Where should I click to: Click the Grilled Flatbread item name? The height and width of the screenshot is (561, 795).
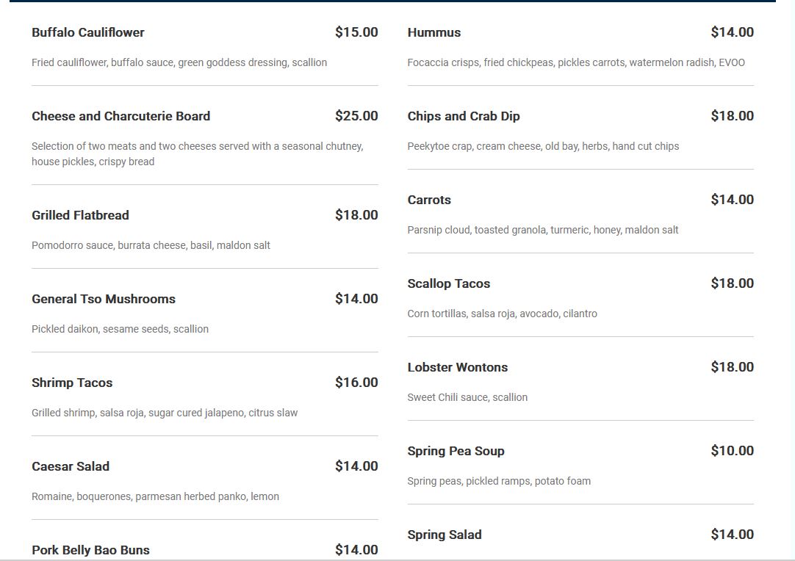point(80,215)
